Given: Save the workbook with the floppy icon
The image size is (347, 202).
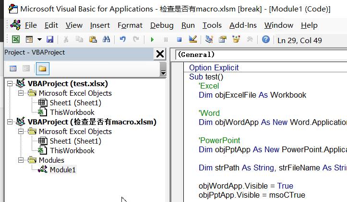Looking at the screenshot, I should tap(50, 40).
